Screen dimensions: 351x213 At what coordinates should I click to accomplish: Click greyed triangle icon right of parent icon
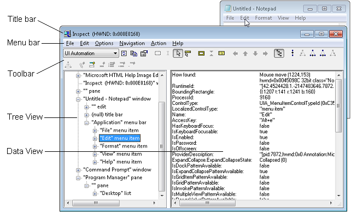[x=303, y=53]
